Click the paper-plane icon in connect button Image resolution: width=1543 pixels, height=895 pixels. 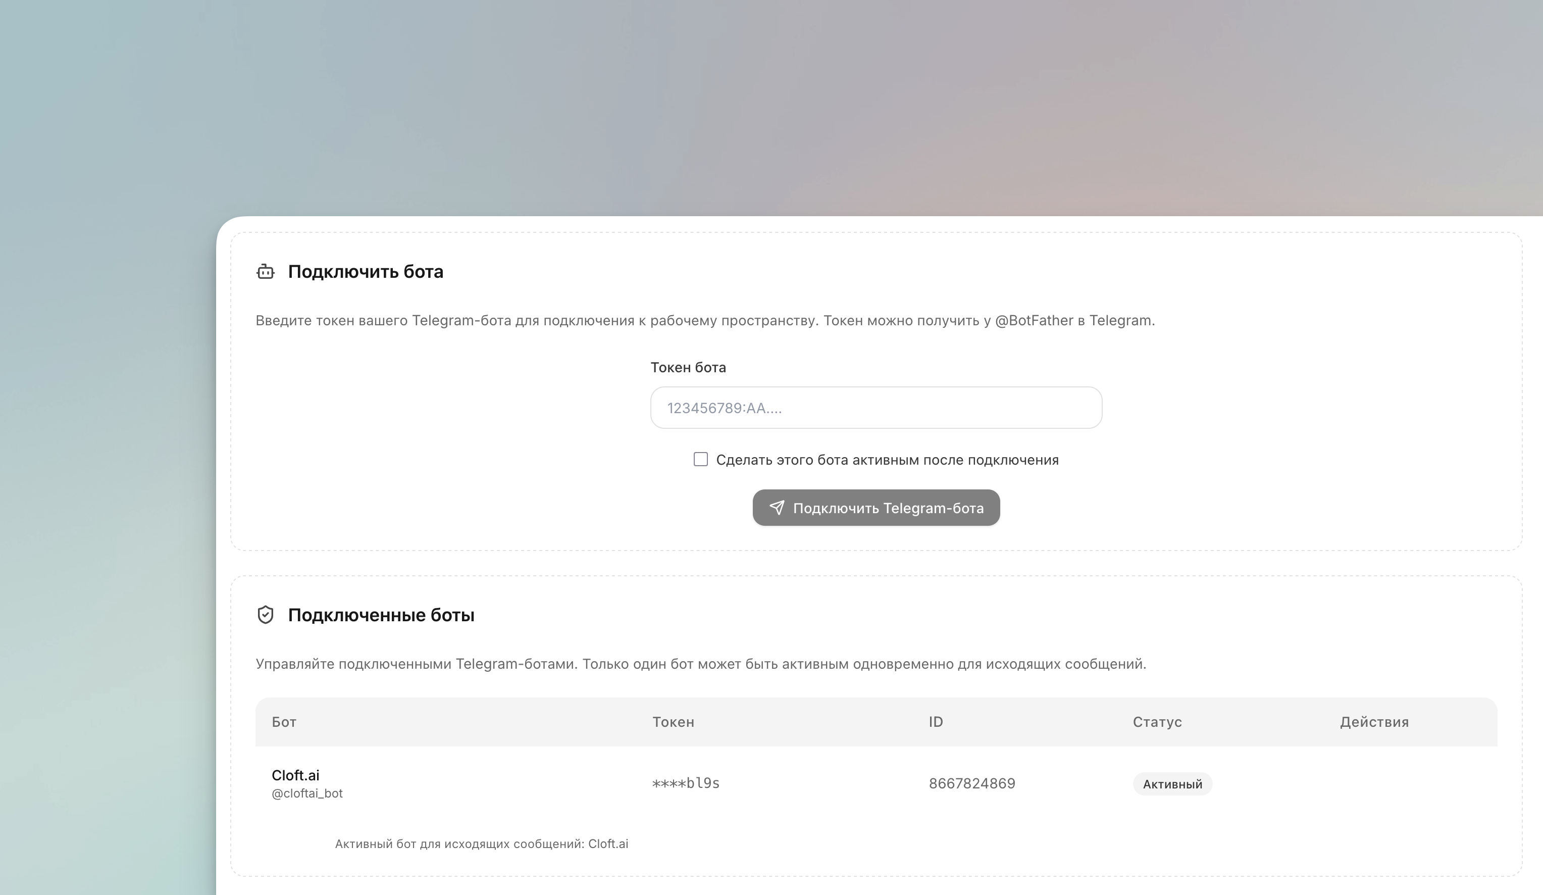coord(777,508)
